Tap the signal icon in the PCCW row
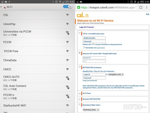 click(67, 42)
